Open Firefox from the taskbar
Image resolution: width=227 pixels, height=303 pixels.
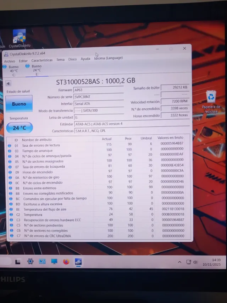pos(66,262)
